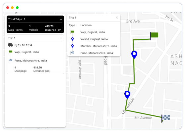Image resolution: width=185 pixels, height=132 pixels.
Task: Click the plus icon beside Total Trips
Action: [61, 19]
